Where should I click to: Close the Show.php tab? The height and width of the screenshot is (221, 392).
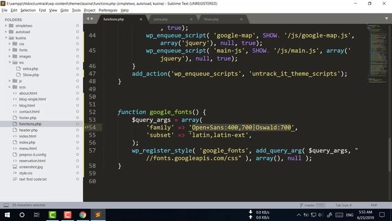click(x=241, y=19)
